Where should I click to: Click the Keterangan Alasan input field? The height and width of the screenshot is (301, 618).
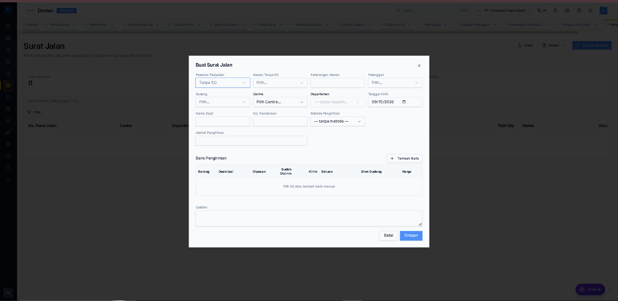[x=338, y=83]
